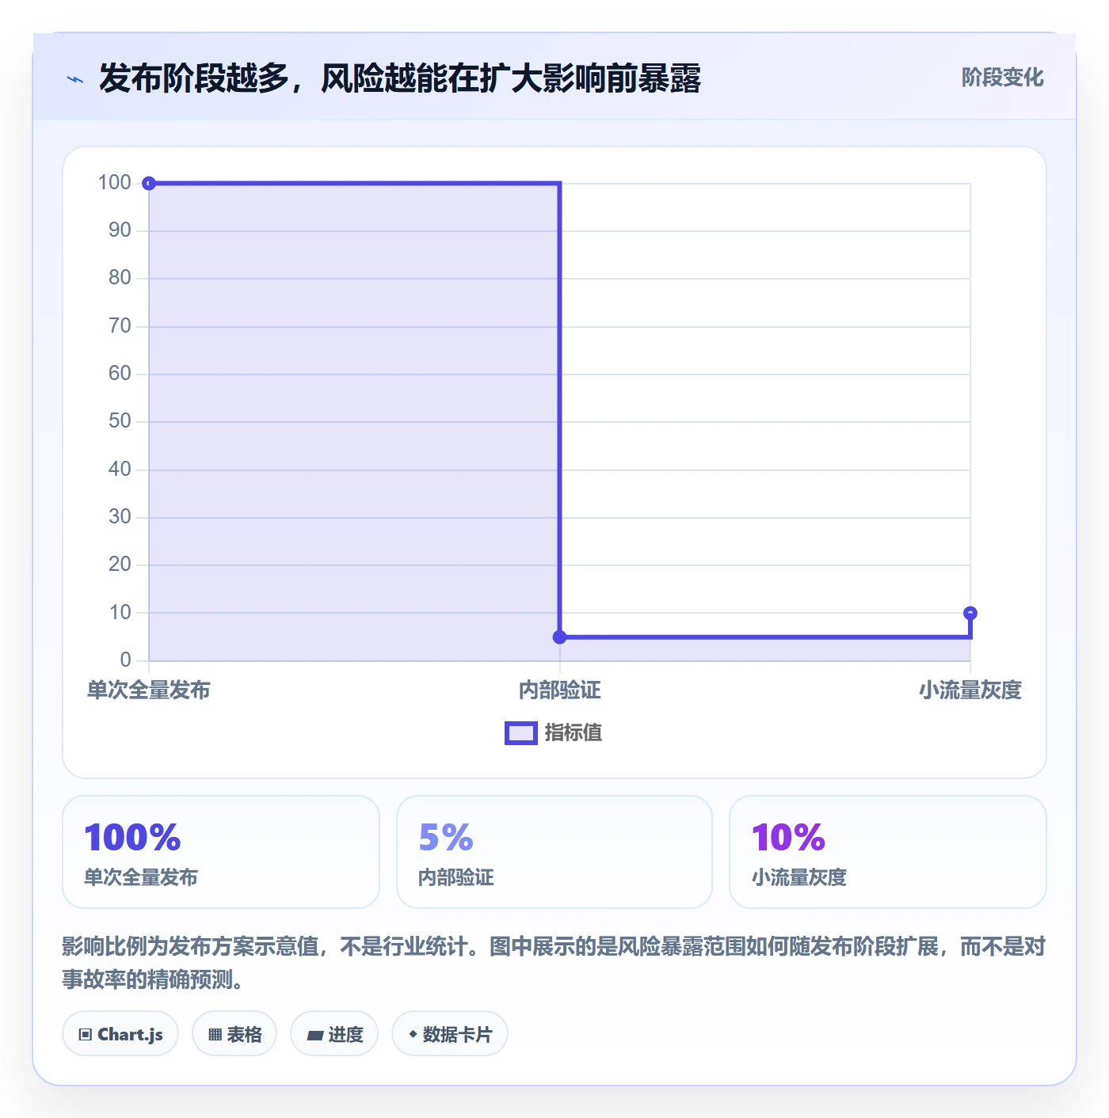Click the y-axis label 80
This screenshot has width=1109, height=1118.
(x=120, y=278)
